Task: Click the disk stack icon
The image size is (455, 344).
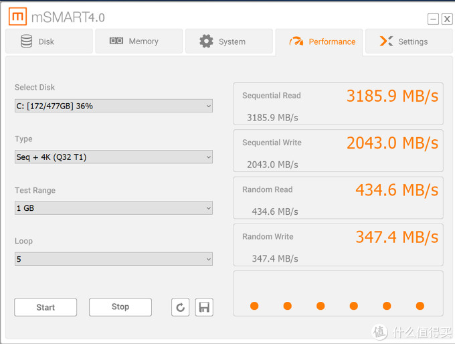Action: (x=26, y=41)
